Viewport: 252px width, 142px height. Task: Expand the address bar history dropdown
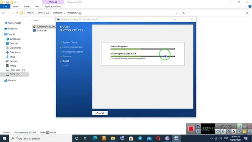(x=177, y=13)
